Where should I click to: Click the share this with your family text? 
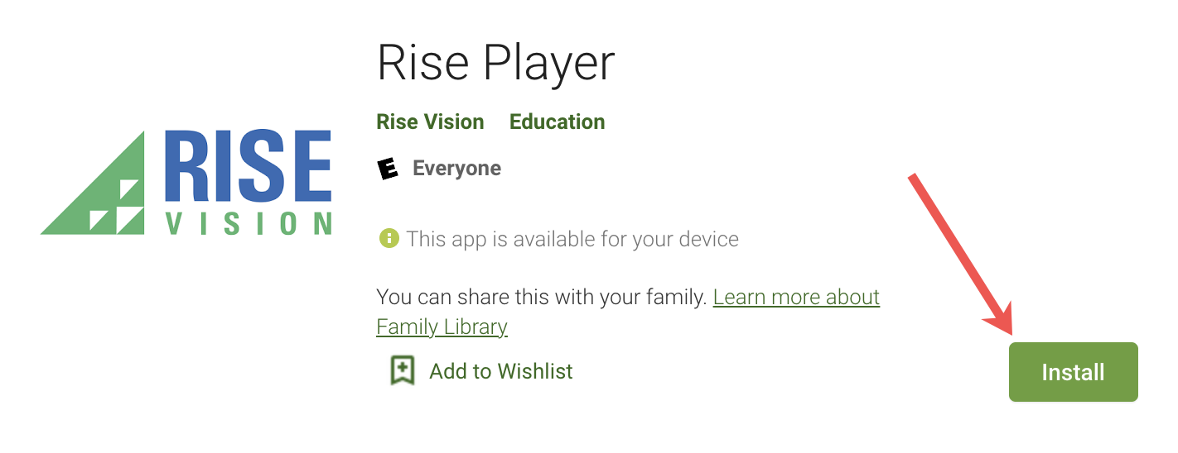(x=542, y=297)
